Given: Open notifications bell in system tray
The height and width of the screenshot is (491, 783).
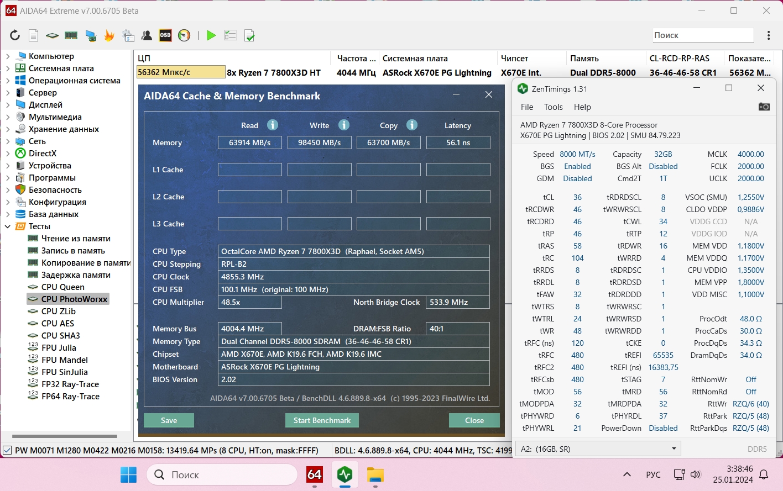Looking at the screenshot, I should pyautogui.click(x=764, y=474).
